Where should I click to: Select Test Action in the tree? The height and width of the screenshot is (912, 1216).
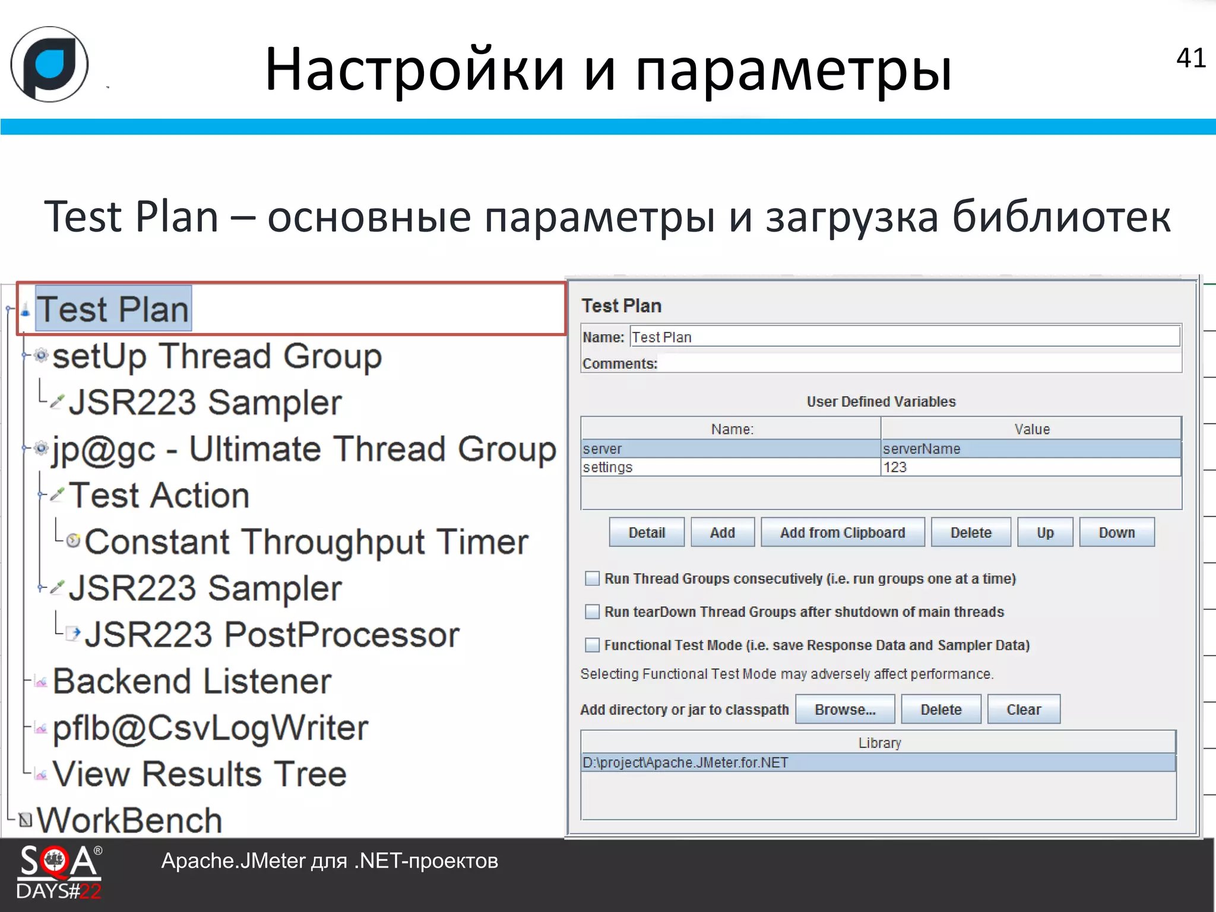pyautogui.click(x=159, y=495)
